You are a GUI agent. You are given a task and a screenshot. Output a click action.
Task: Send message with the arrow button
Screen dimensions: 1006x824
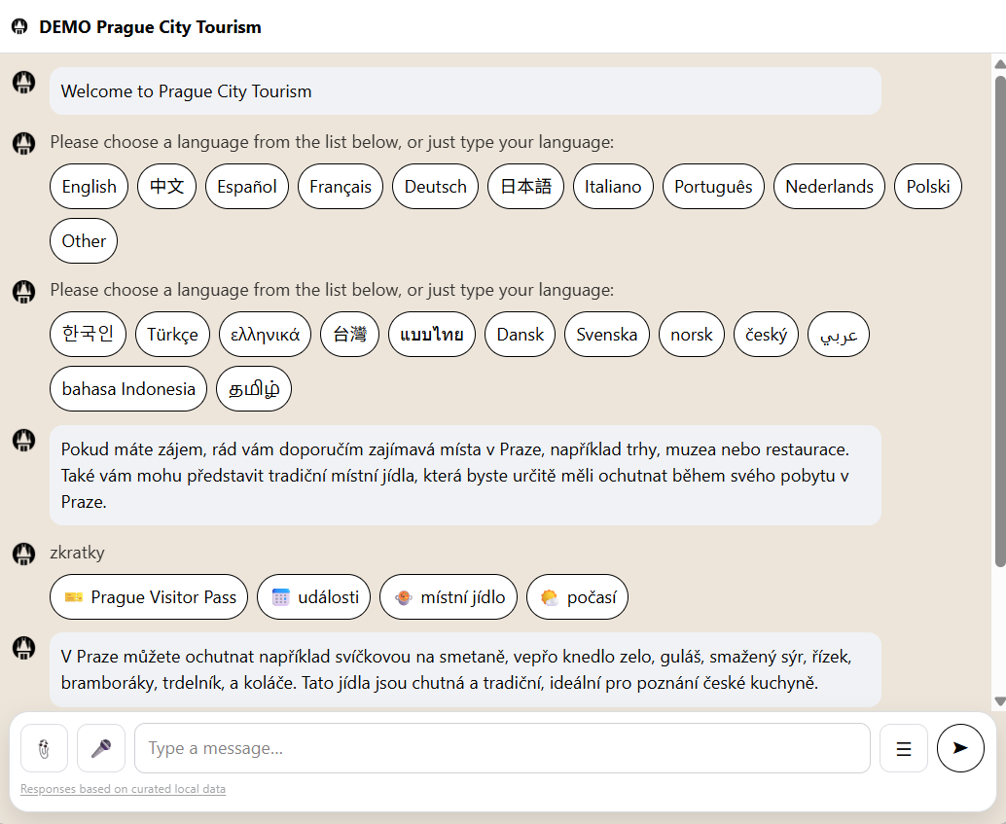[960, 748]
